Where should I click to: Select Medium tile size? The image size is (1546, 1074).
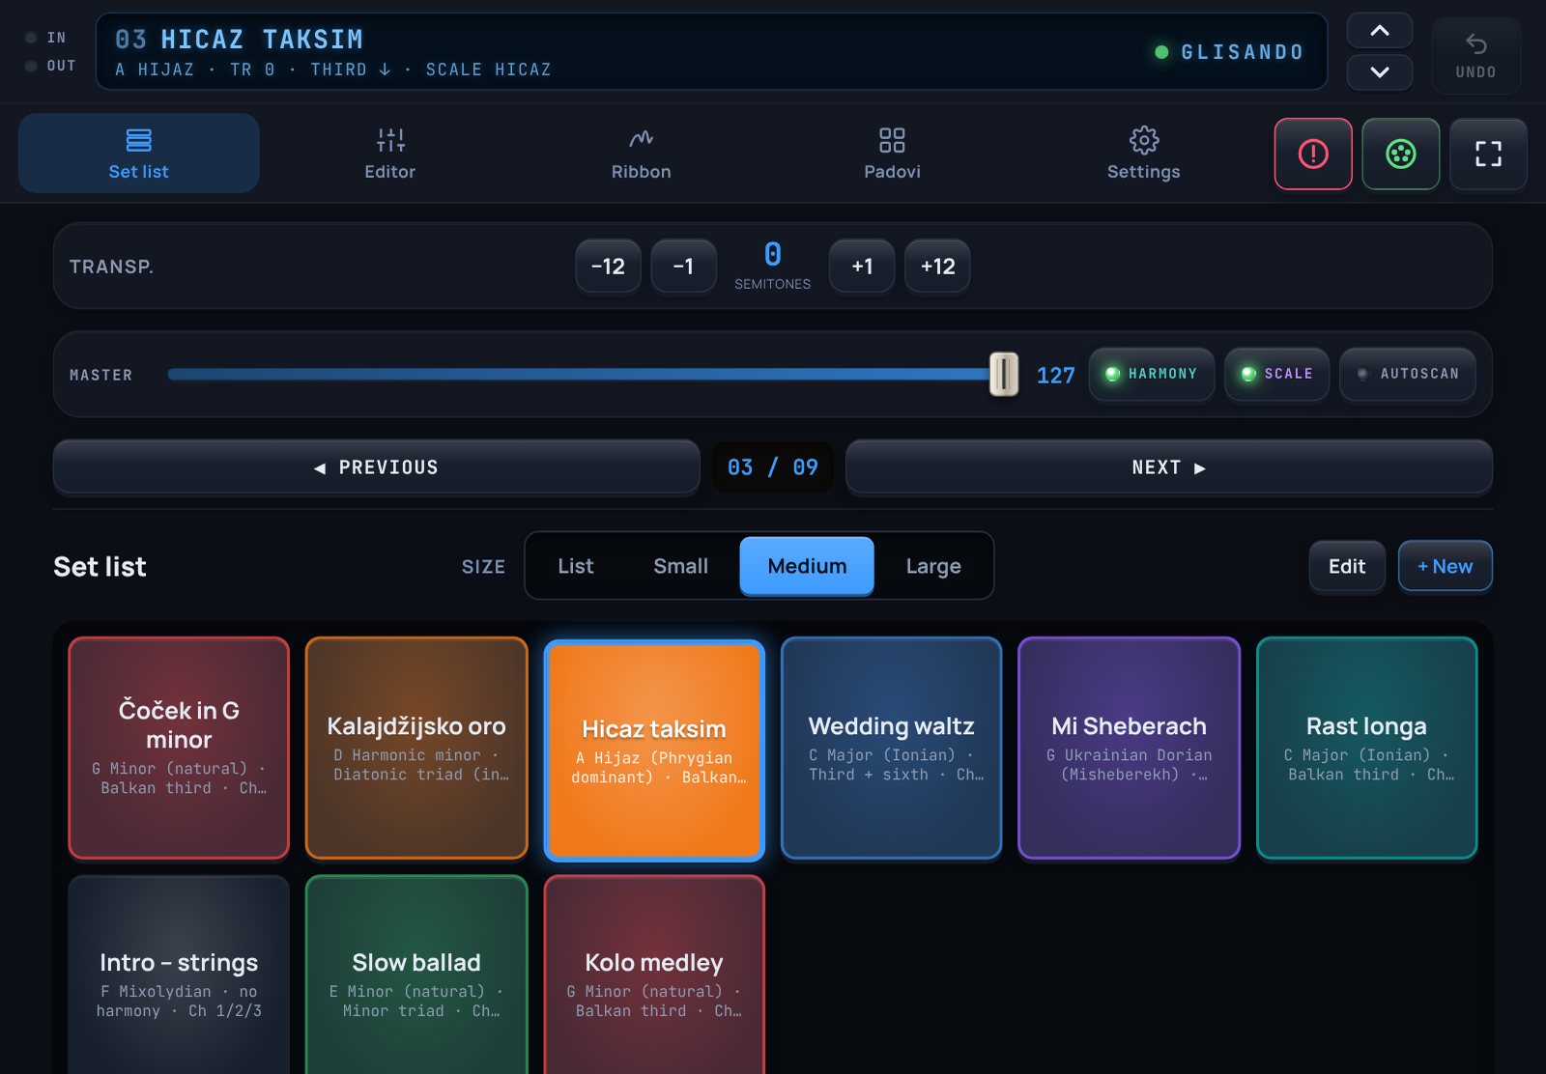point(807,566)
